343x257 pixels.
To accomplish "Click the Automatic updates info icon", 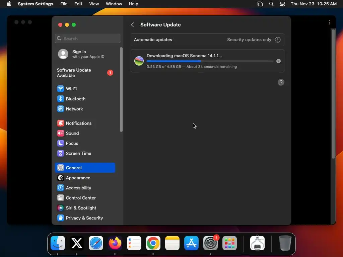I will pyautogui.click(x=278, y=40).
